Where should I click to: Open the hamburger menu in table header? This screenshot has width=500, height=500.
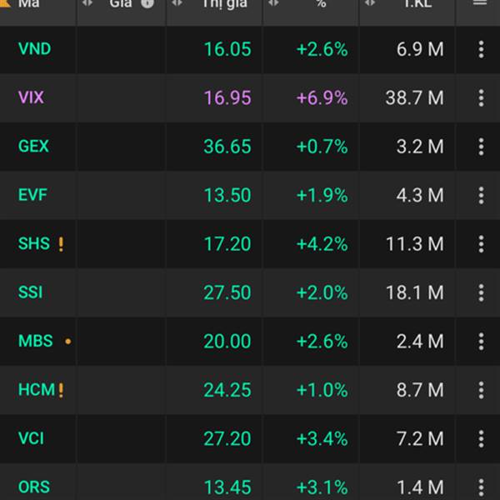(480, 3)
